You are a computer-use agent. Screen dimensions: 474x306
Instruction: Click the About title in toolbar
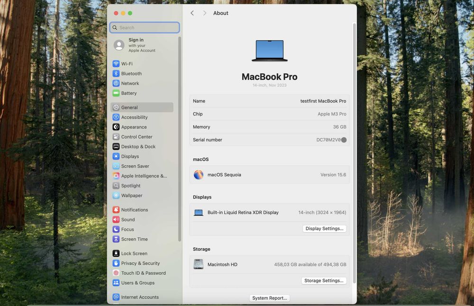coord(221,13)
